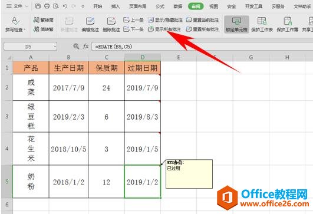Image resolution: width=313 pixels, height=214 pixels.
Task: Click the 生产日期 header cell
Action: [68, 68]
